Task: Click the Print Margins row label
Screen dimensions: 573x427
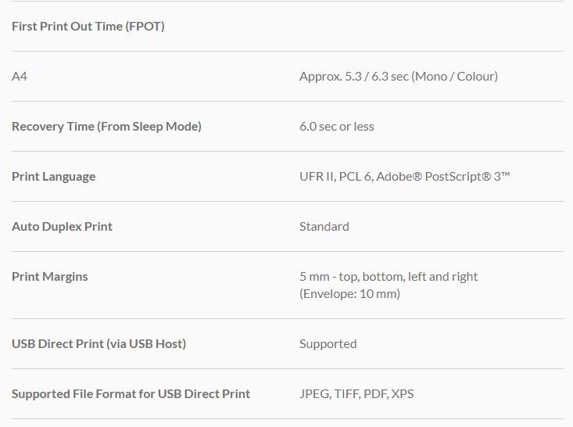Action: [49, 277]
